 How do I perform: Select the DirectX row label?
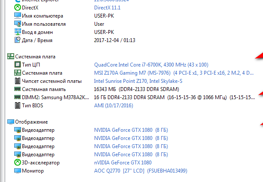(30, 8)
